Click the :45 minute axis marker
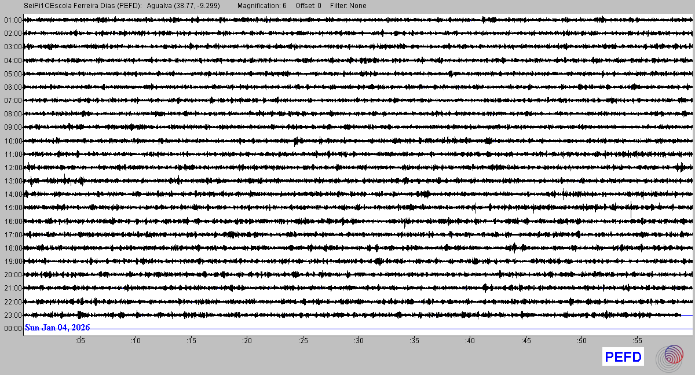 point(526,341)
